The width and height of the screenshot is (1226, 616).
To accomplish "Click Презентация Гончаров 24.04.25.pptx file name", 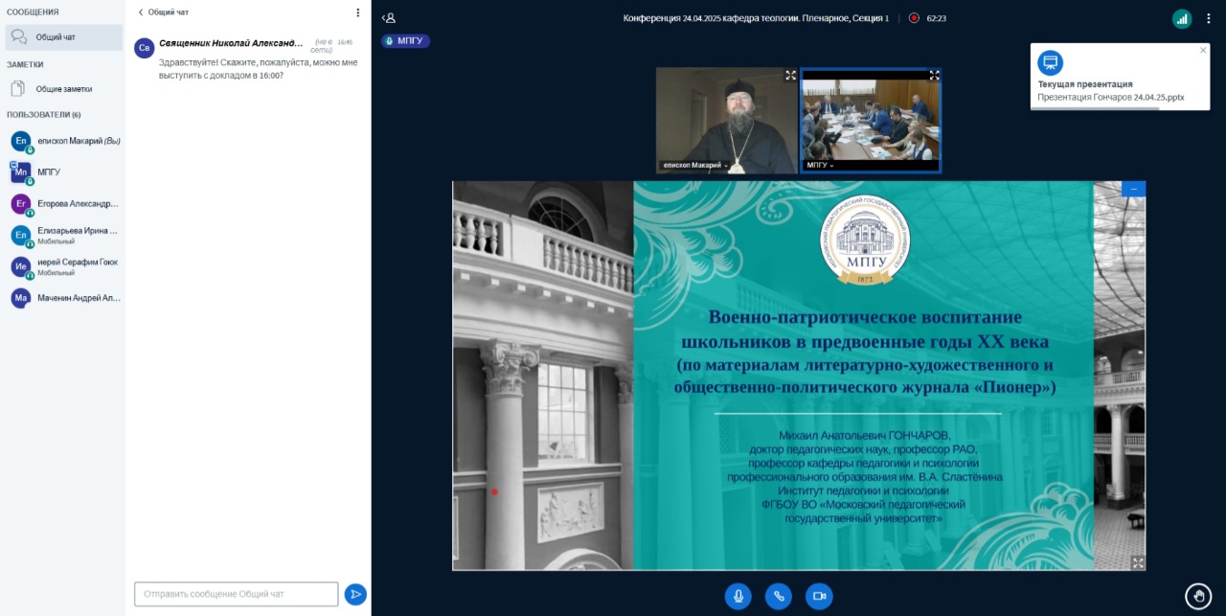I will click(1111, 98).
